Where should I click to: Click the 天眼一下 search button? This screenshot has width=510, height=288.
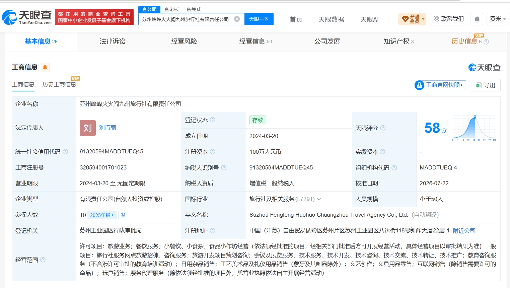point(259,19)
